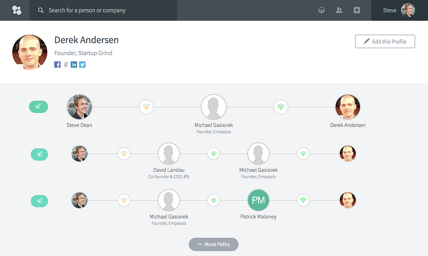Click the app logo in top-left corner
This screenshot has height=256, width=428.
click(17, 10)
